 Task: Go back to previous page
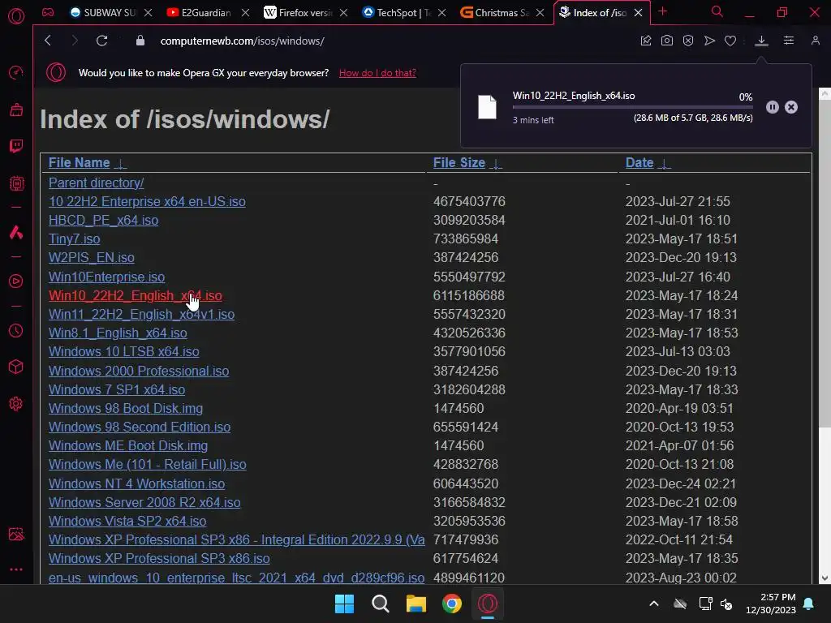point(48,41)
